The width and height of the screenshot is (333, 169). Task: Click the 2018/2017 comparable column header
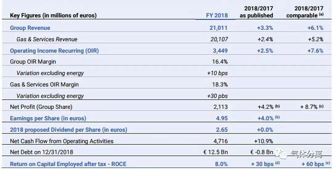pyautogui.click(x=306, y=12)
